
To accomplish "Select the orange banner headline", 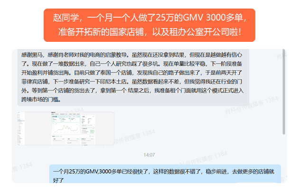I will tap(149, 25).
